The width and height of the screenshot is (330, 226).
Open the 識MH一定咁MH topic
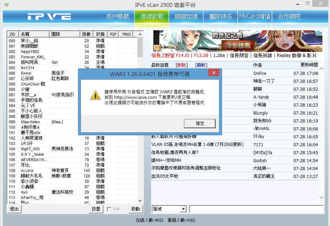coord(166,160)
